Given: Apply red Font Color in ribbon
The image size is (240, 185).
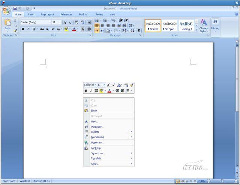Looking at the screenshot, I should (74, 29).
